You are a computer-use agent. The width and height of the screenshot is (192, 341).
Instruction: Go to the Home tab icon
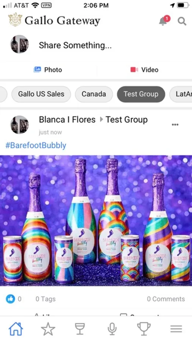click(16, 328)
